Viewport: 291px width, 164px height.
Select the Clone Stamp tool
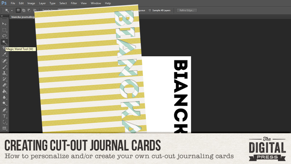[4, 73]
